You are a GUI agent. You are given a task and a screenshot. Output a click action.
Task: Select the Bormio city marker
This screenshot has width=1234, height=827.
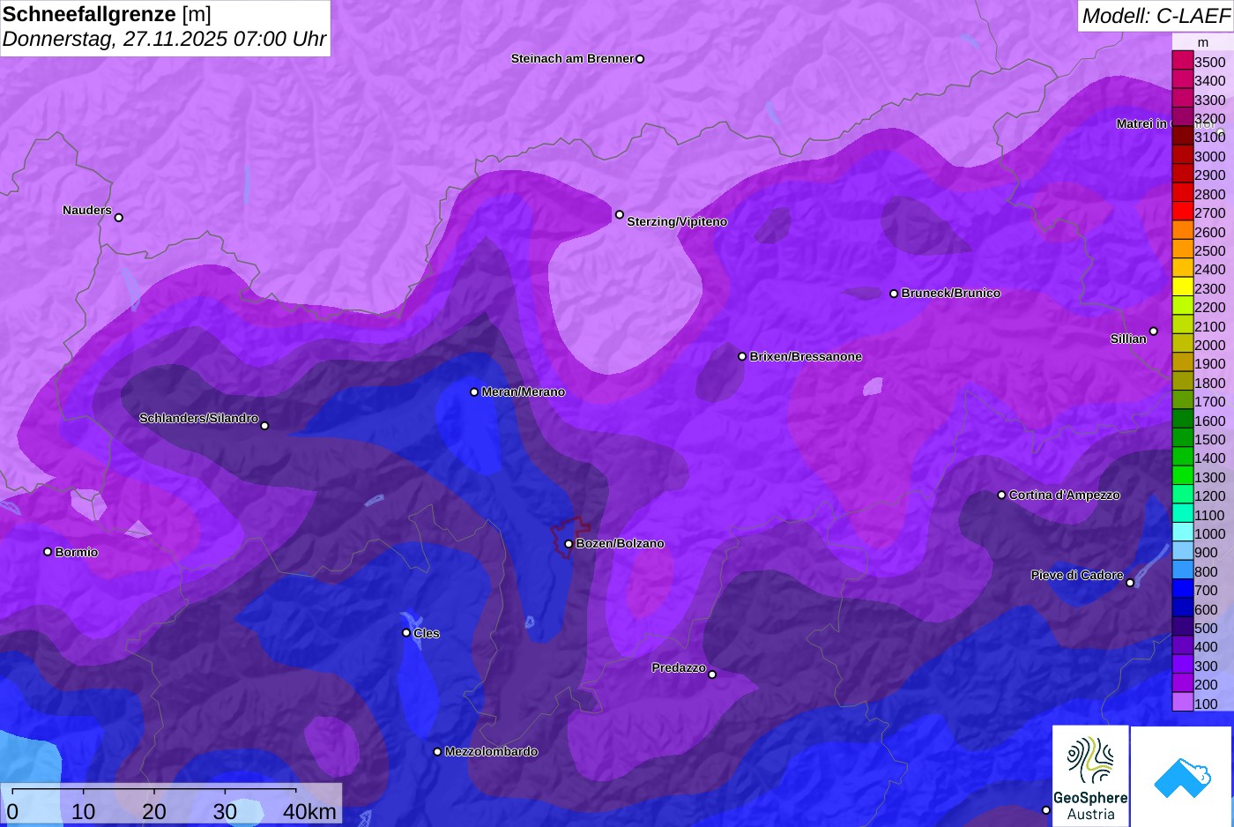48,552
